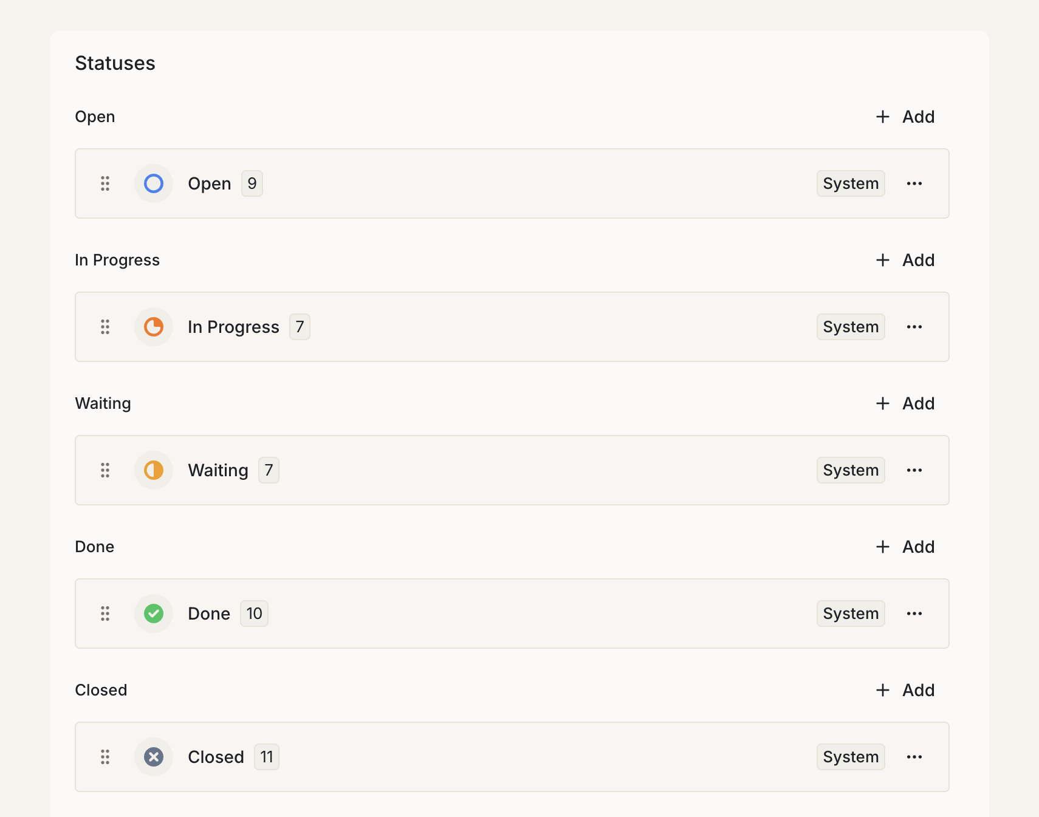Screen dimensions: 1039x817
Task: Add a new status to Waiting group
Action: tap(905, 403)
